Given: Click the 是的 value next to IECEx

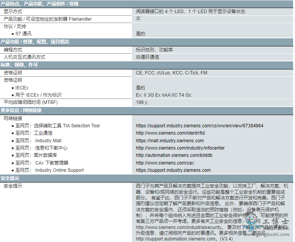Looking at the screenshot, I should coord(140,88).
